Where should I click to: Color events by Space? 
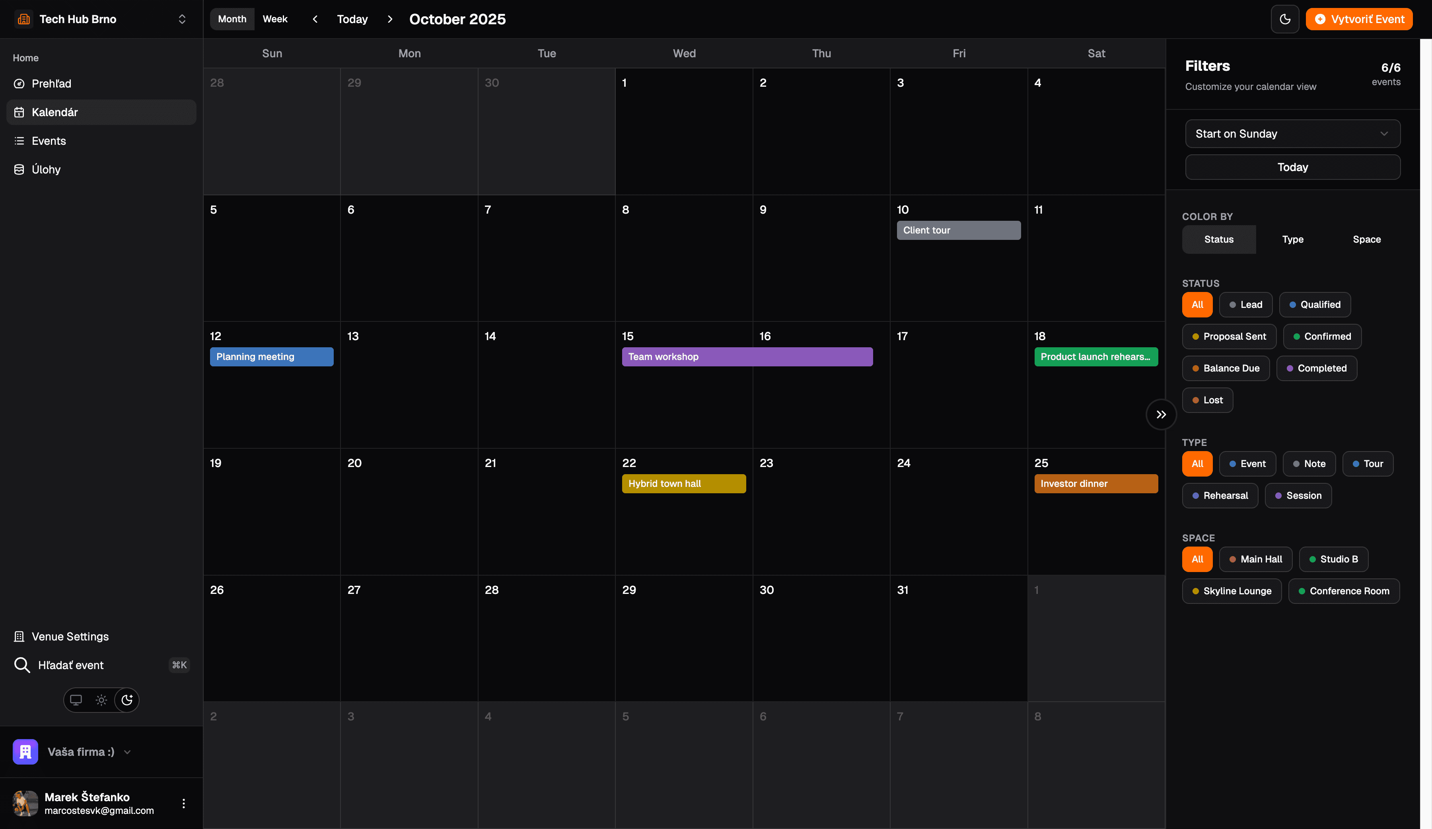(1366, 239)
